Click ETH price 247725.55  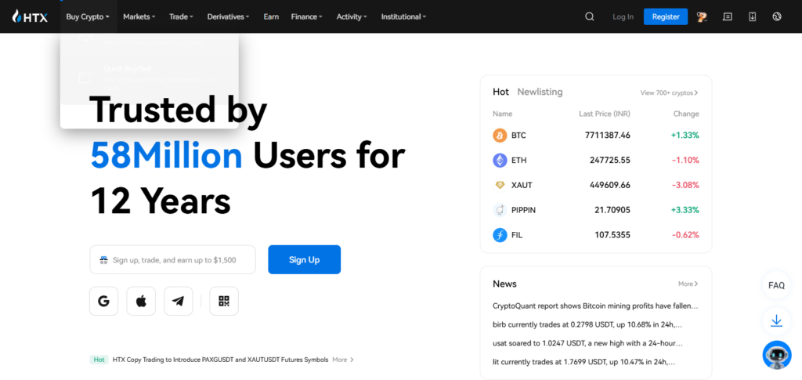609,161
